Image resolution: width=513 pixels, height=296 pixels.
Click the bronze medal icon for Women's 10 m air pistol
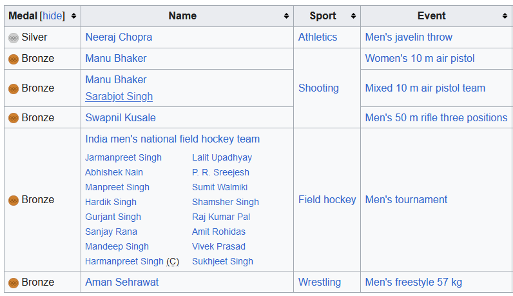(14, 59)
